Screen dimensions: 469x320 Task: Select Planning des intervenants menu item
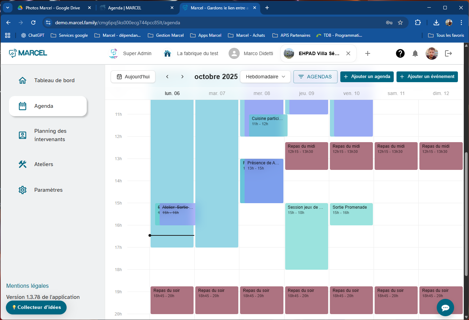[50, 135]
